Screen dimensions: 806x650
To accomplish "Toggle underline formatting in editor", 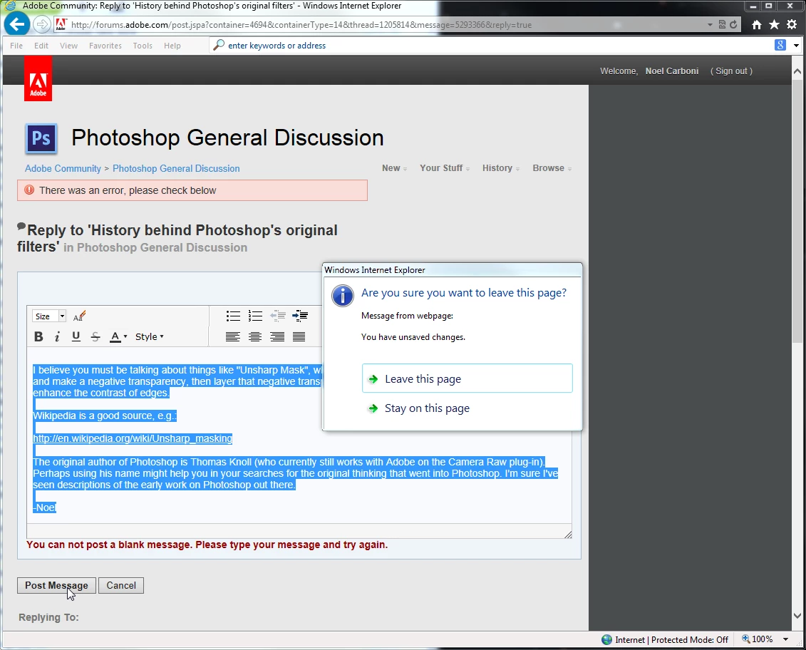I will tap(76, 337).
